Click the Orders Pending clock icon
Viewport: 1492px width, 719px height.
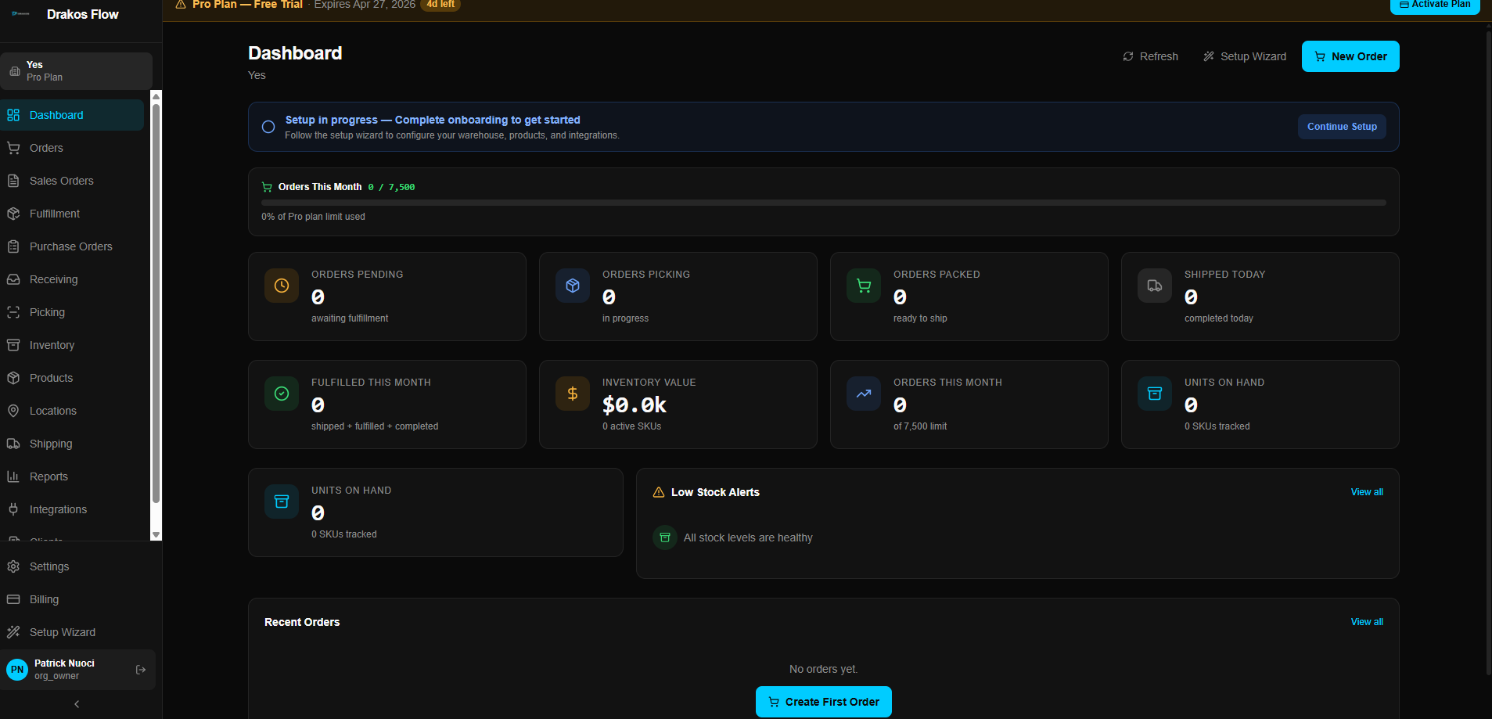pos(282,286)
